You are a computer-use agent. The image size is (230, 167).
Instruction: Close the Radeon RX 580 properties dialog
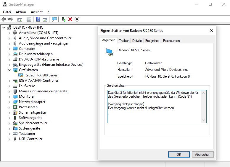point(211,30)
